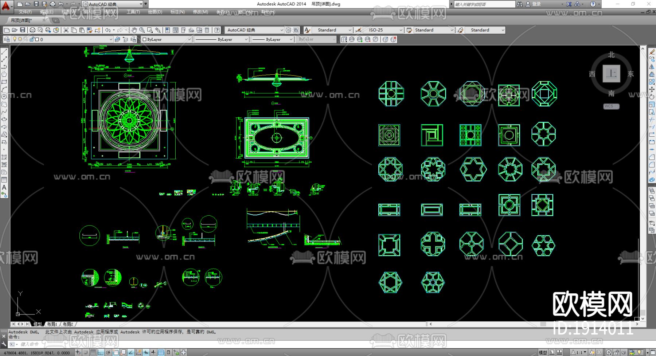
Task: Click the Workspace Settings gear icon
Action: pyautogui.click(x=288, y=30)
